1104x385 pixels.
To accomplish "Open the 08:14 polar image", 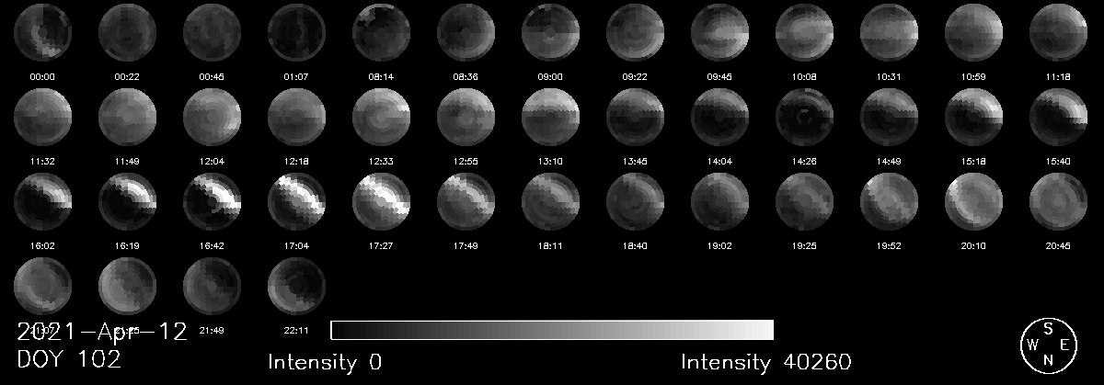I will coord(381,34).
